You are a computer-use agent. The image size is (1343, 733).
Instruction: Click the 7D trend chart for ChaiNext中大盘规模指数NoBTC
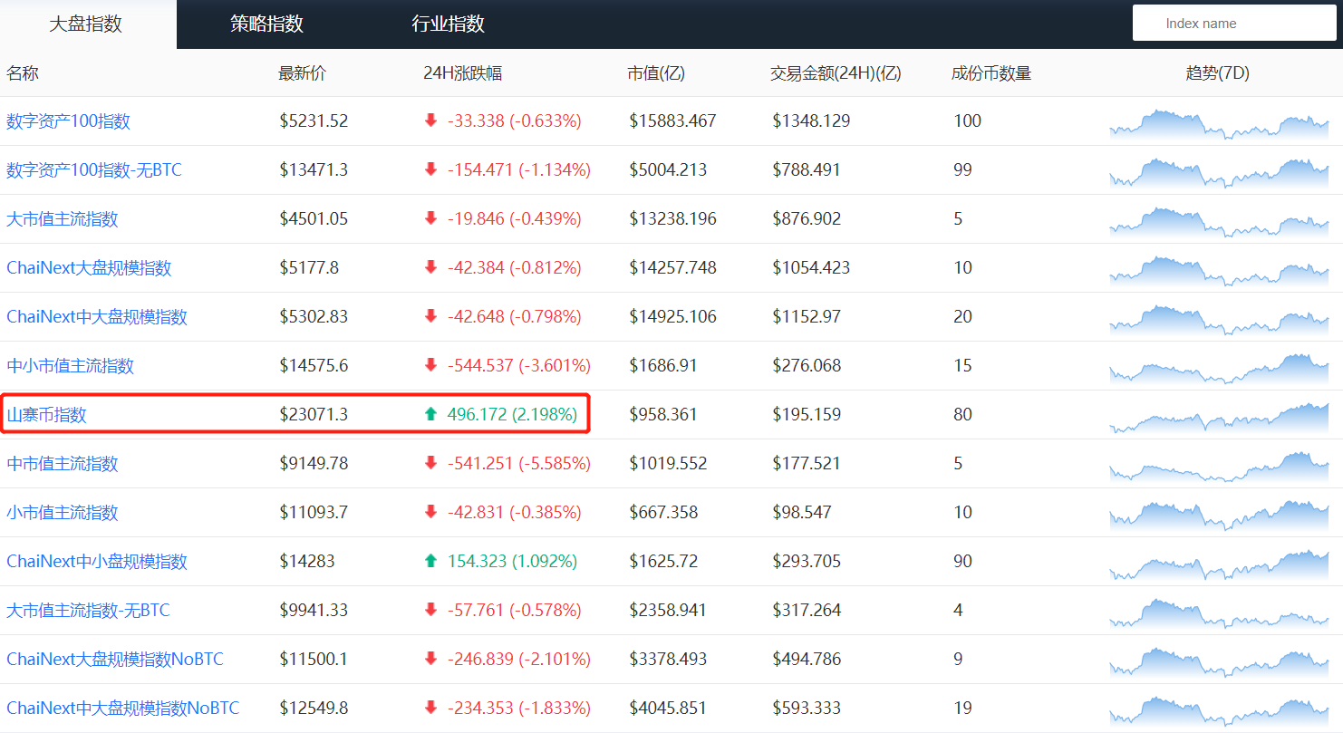[1219, 711]
